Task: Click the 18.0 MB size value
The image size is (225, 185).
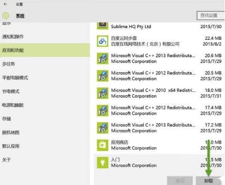Action: (x=213, y=90)
